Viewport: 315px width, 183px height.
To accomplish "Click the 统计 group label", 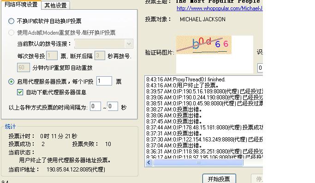I will pyautogui.click(x=10, y=127).
